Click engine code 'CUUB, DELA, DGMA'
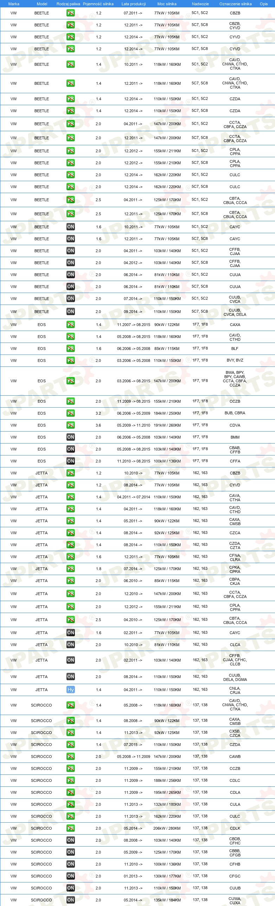The width and height of the screenshot is (275, 906). coord(235,677)
